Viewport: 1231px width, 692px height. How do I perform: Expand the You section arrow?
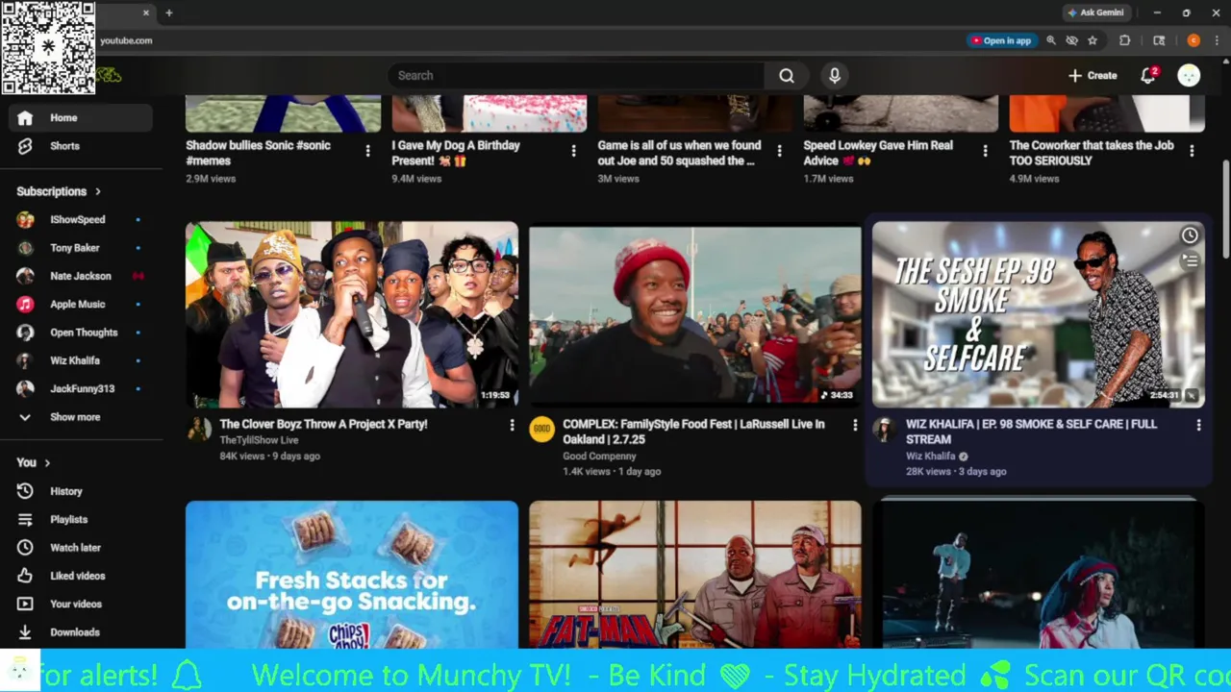pyautogui.click(x=46, y=462)
